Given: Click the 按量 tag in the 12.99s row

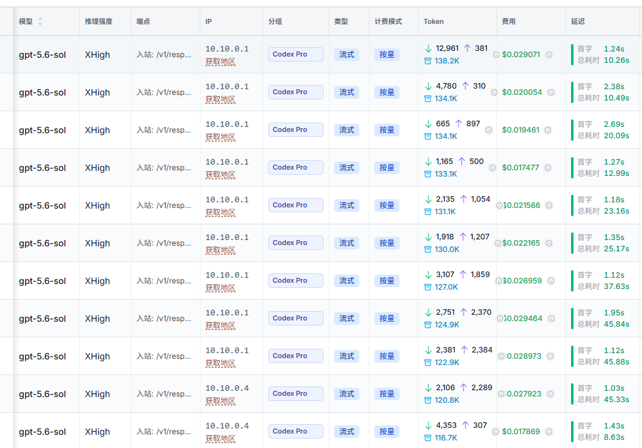Looking at the screenshot, I should [x=386, y=168].
